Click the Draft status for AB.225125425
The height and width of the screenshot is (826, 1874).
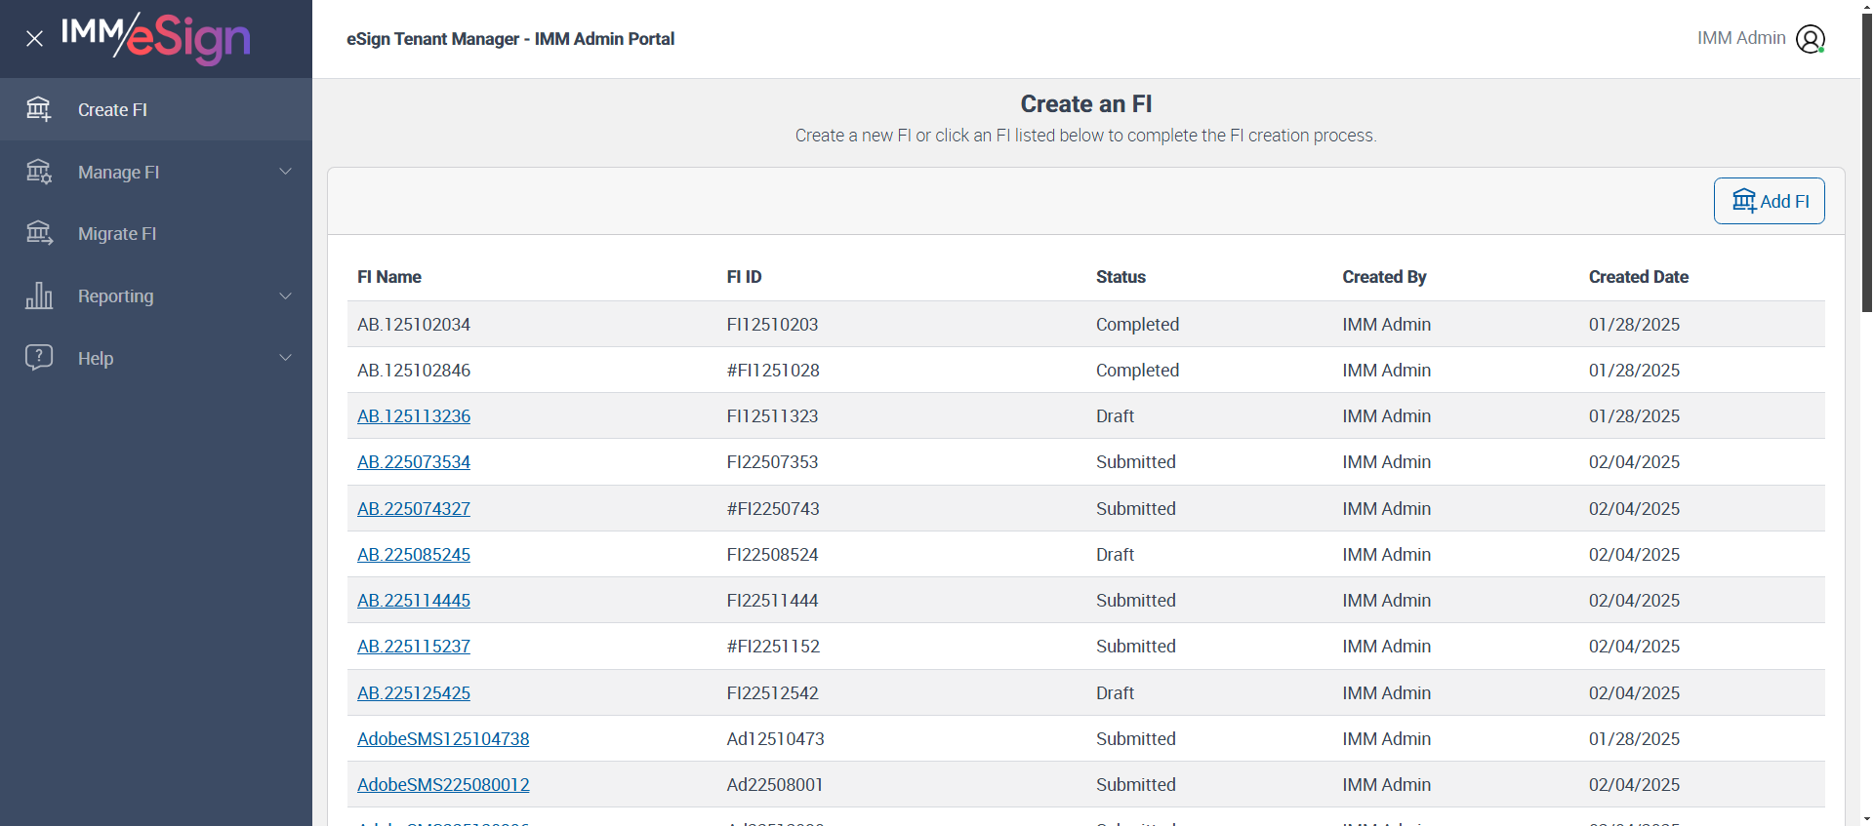point(1115,693)
